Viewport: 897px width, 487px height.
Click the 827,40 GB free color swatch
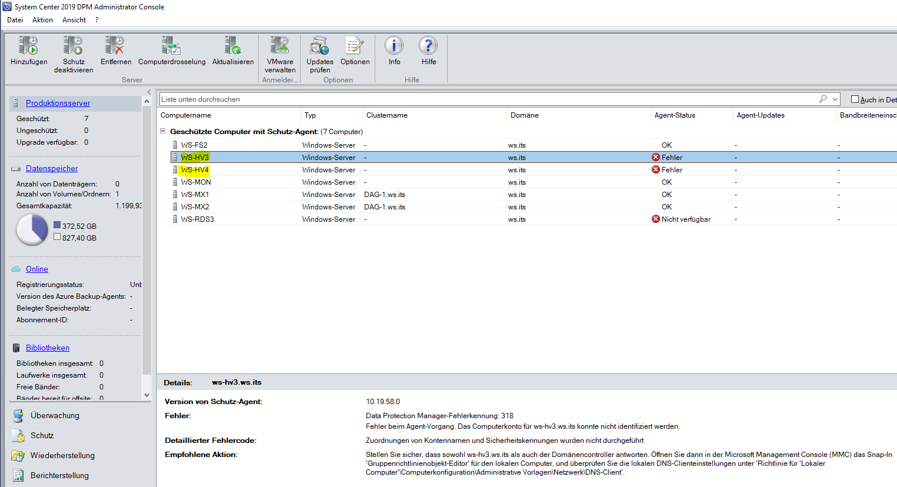[57, 236]
